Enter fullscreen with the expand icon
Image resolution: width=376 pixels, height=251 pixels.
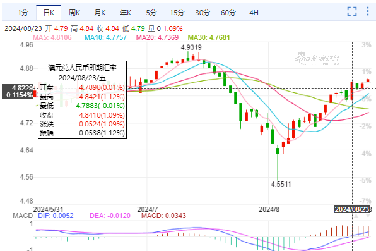point(352,11)
